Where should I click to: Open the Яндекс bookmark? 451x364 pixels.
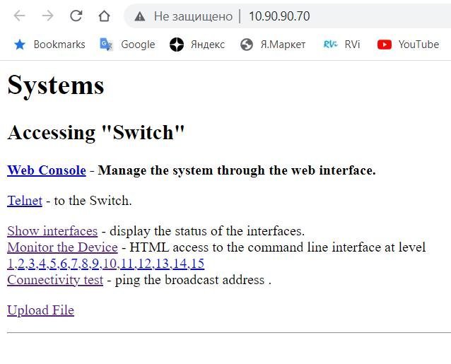point(197,45)
